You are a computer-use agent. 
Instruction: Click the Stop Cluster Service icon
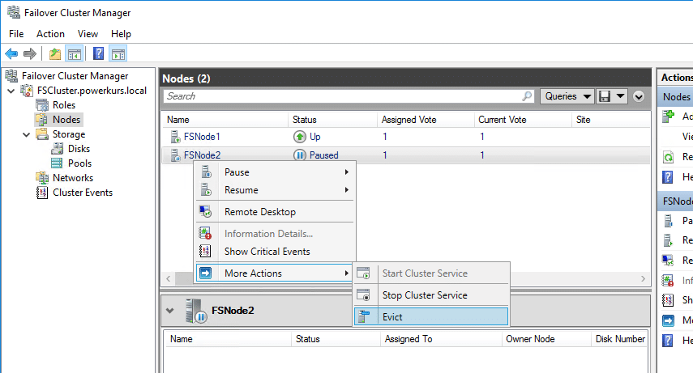(x=363, y=295)
